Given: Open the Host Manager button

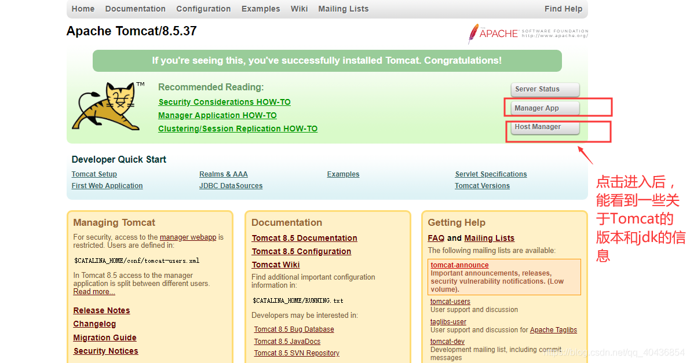Looking at the screenshot, I should point(545,127).
